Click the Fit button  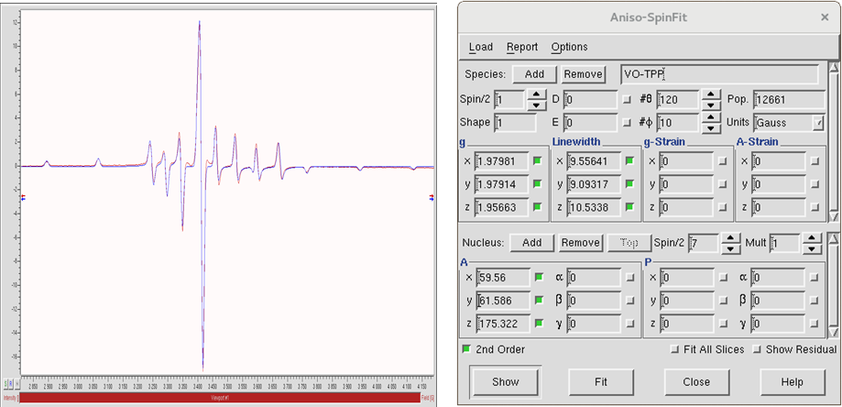point(602,381)
